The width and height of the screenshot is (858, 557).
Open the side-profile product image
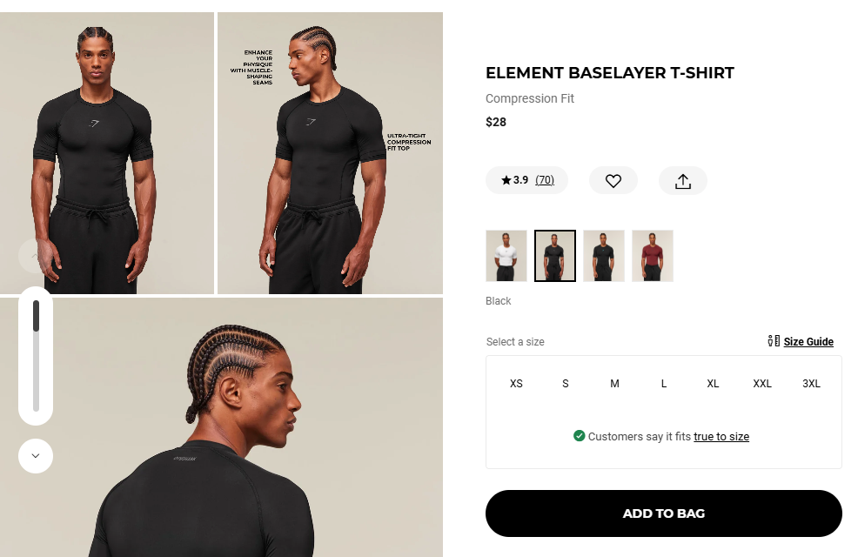tap(330, 153)
